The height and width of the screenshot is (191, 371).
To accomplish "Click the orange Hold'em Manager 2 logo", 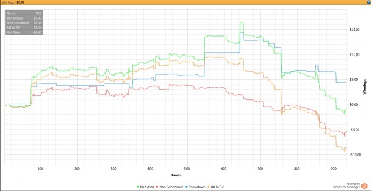I will pyautogui.click(x=365, y=186).
